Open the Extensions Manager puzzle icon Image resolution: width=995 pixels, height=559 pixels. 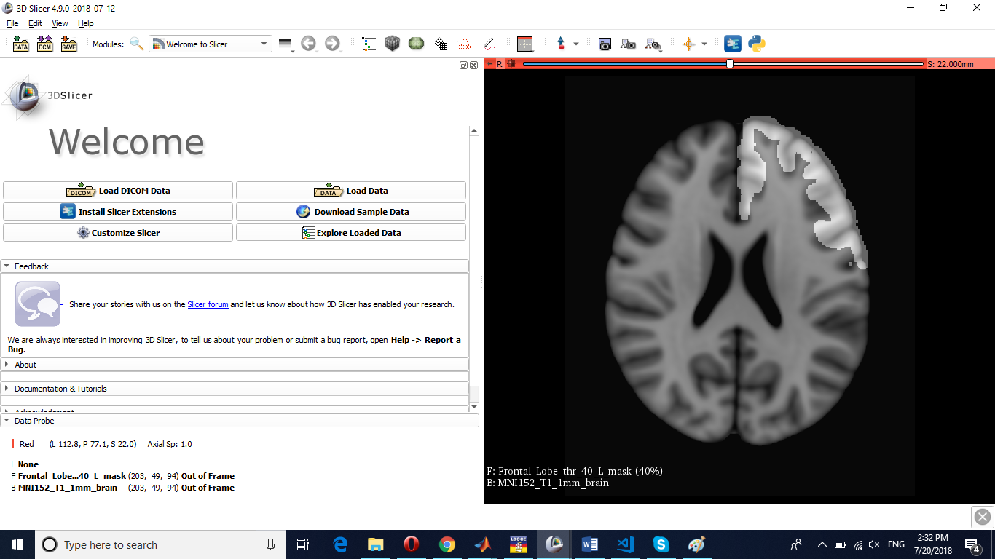click(733, 44)
